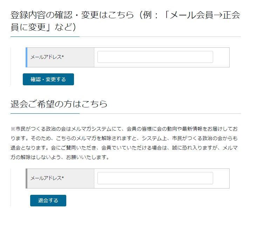Click the blue underline beneath the 退会ご希望 heading
The height and width of the screenshot is (225, 257).
(x=45, y=113)
